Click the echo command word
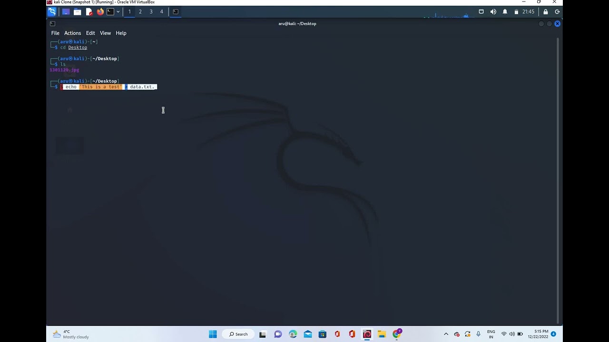Viewport: 609px width, 342px height. click(x=71, y=86)
